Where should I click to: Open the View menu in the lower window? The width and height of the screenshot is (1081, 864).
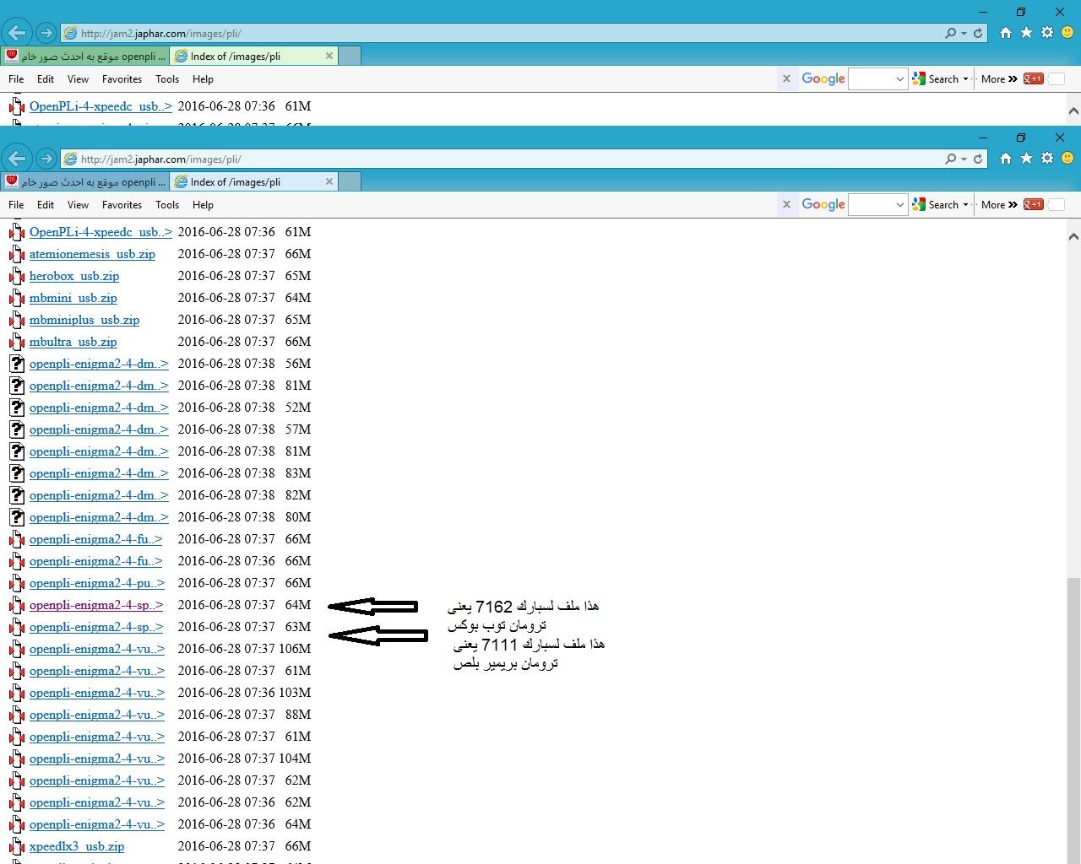tap(78, 204)
